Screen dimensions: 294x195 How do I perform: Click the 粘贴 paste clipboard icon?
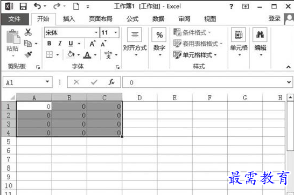(x=13, y=37)
